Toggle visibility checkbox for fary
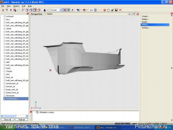The height and width of the screenshot is (130, 173). click(4, 19)
